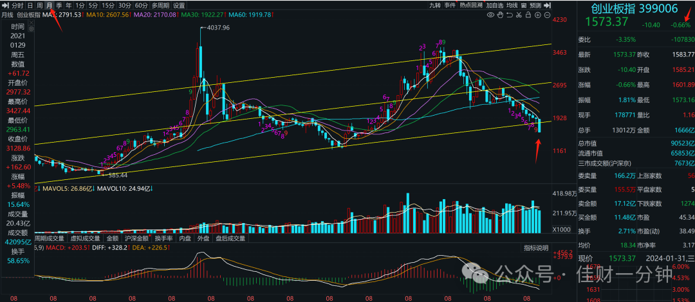Zoom in with the plus circle icon

(x=537, y=15)
